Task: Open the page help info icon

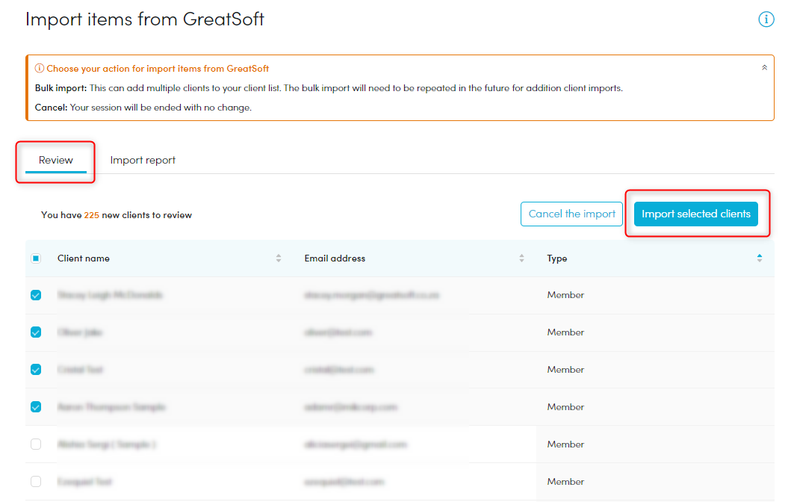Action: click(766, 19)
